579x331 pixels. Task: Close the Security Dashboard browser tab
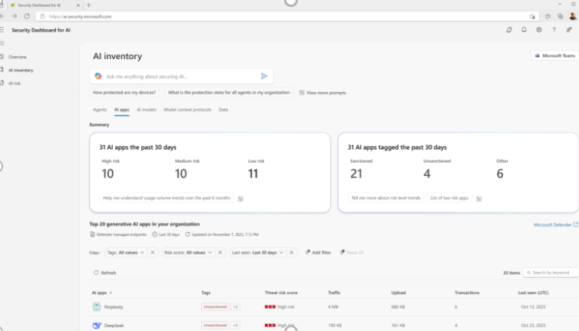pos(78,5)
